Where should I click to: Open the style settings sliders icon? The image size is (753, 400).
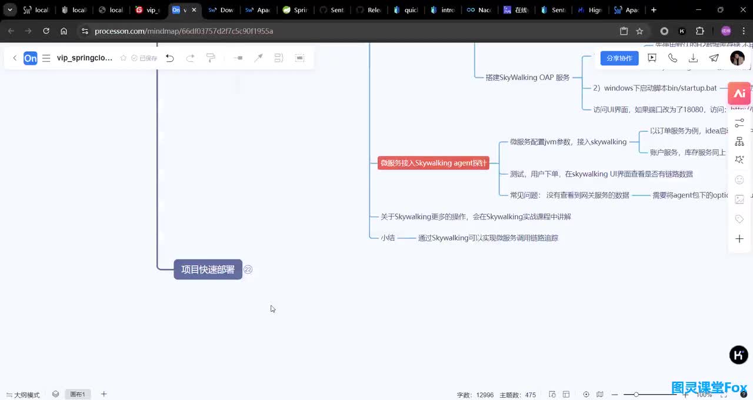pos(739,123)
